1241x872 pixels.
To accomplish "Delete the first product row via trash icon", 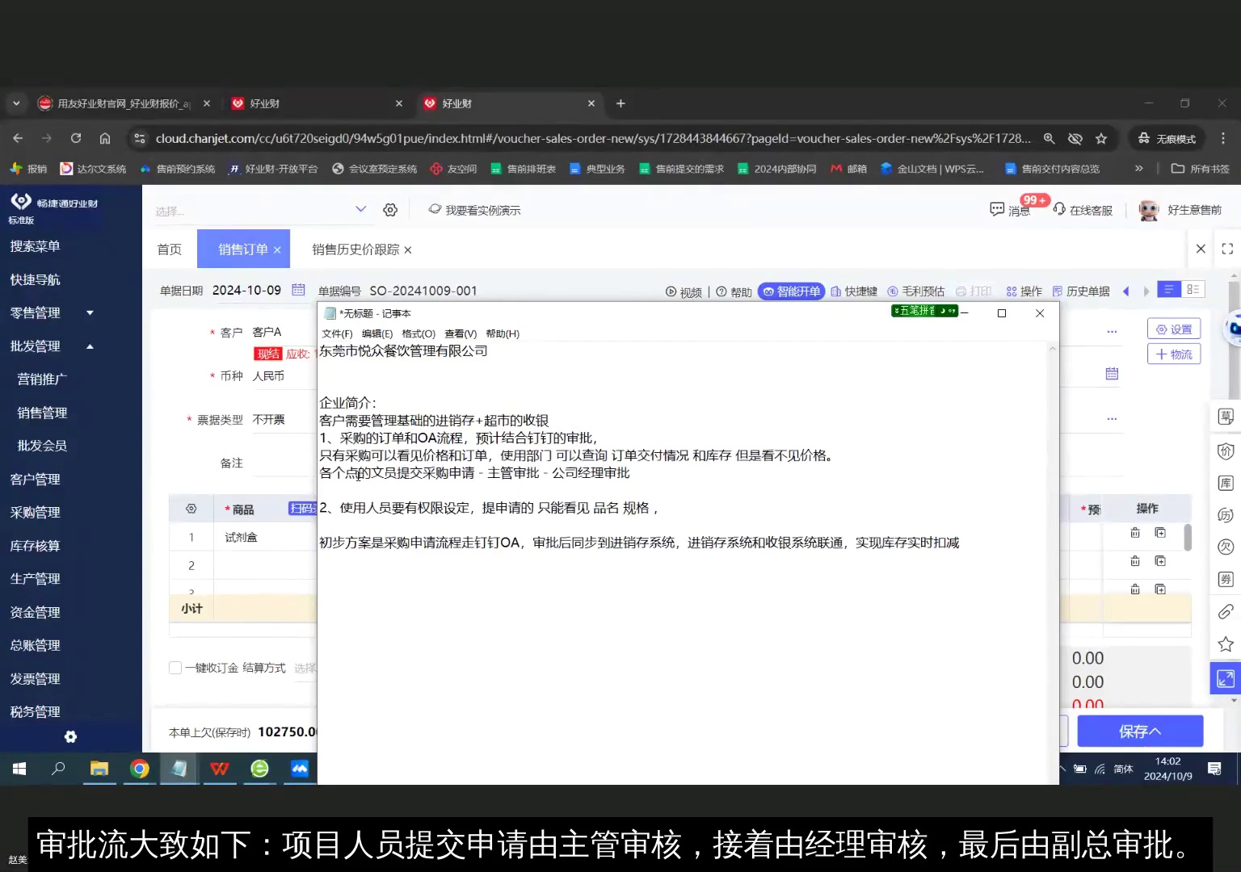I will pos(1134,533).
